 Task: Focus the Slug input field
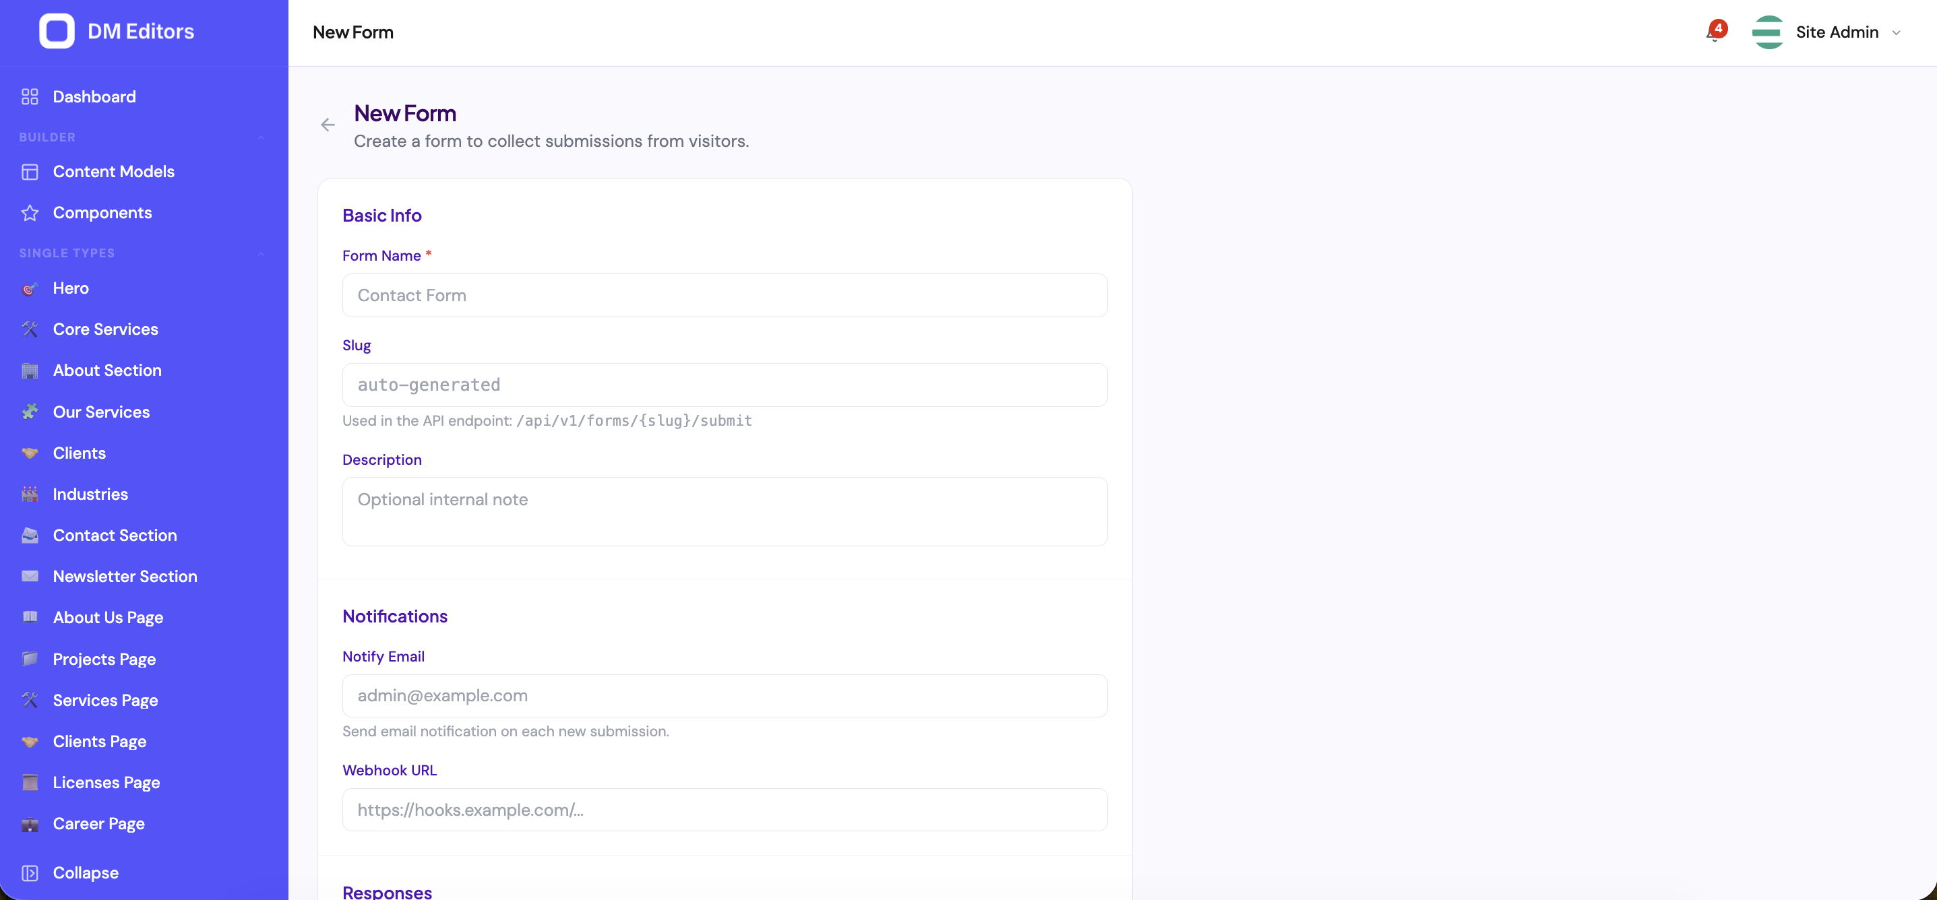click(724, 385)
